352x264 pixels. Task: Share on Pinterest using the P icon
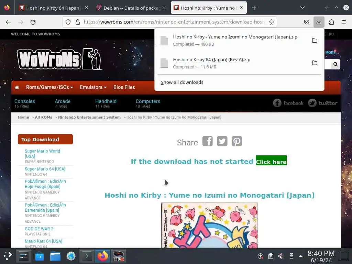coord(237,141)
